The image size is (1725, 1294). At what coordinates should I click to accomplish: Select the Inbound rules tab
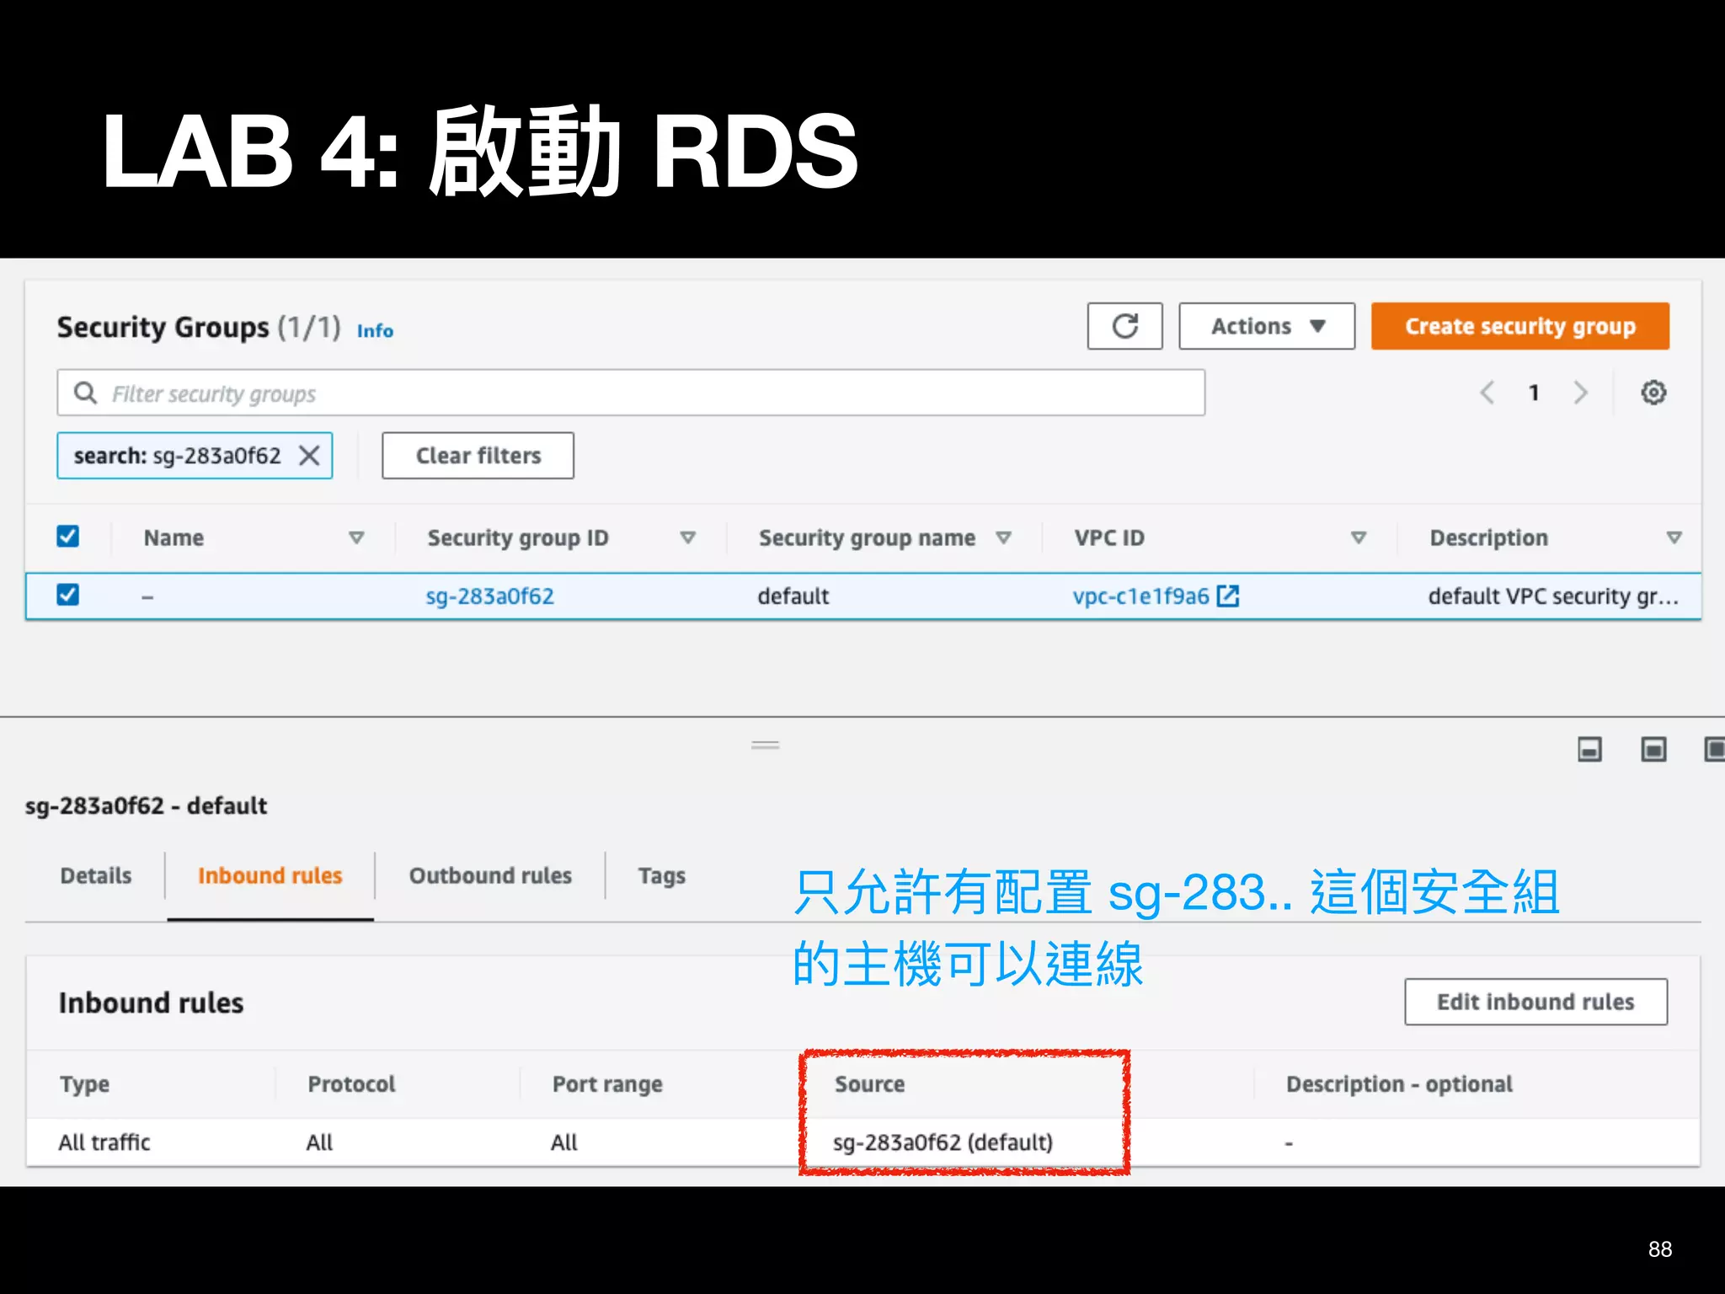270,876
